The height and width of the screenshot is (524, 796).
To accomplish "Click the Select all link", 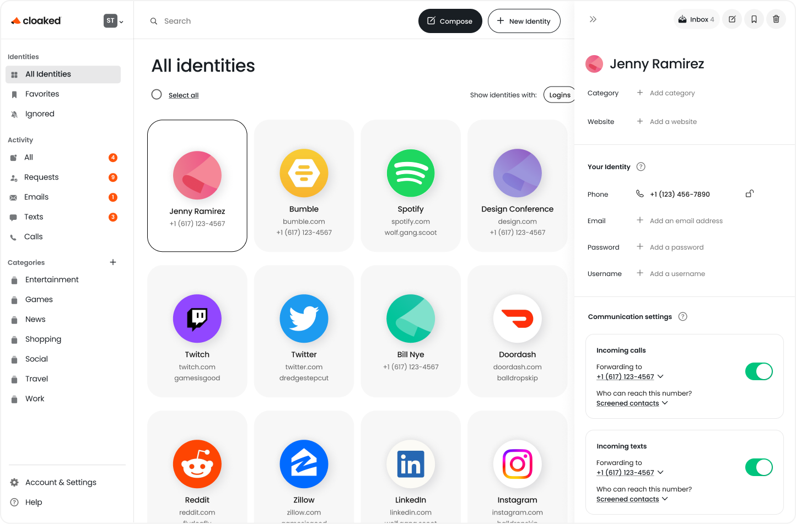I will (184, 95).
